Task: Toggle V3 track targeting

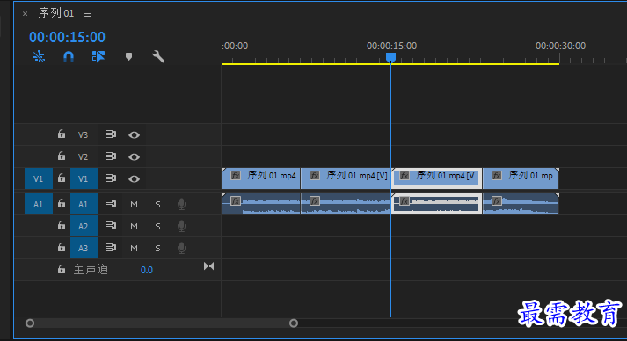Action: coord(84,134)
